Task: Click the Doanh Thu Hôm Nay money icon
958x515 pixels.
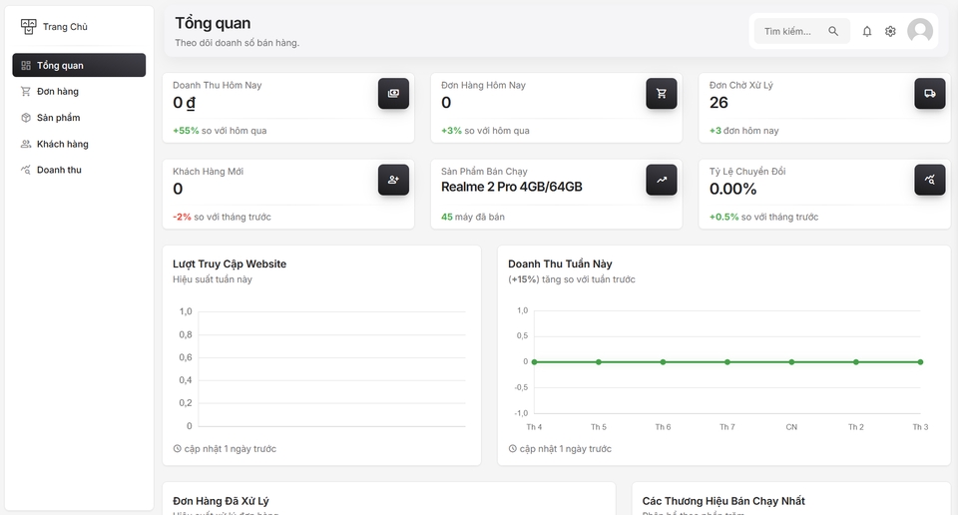Action: point(393,94)
